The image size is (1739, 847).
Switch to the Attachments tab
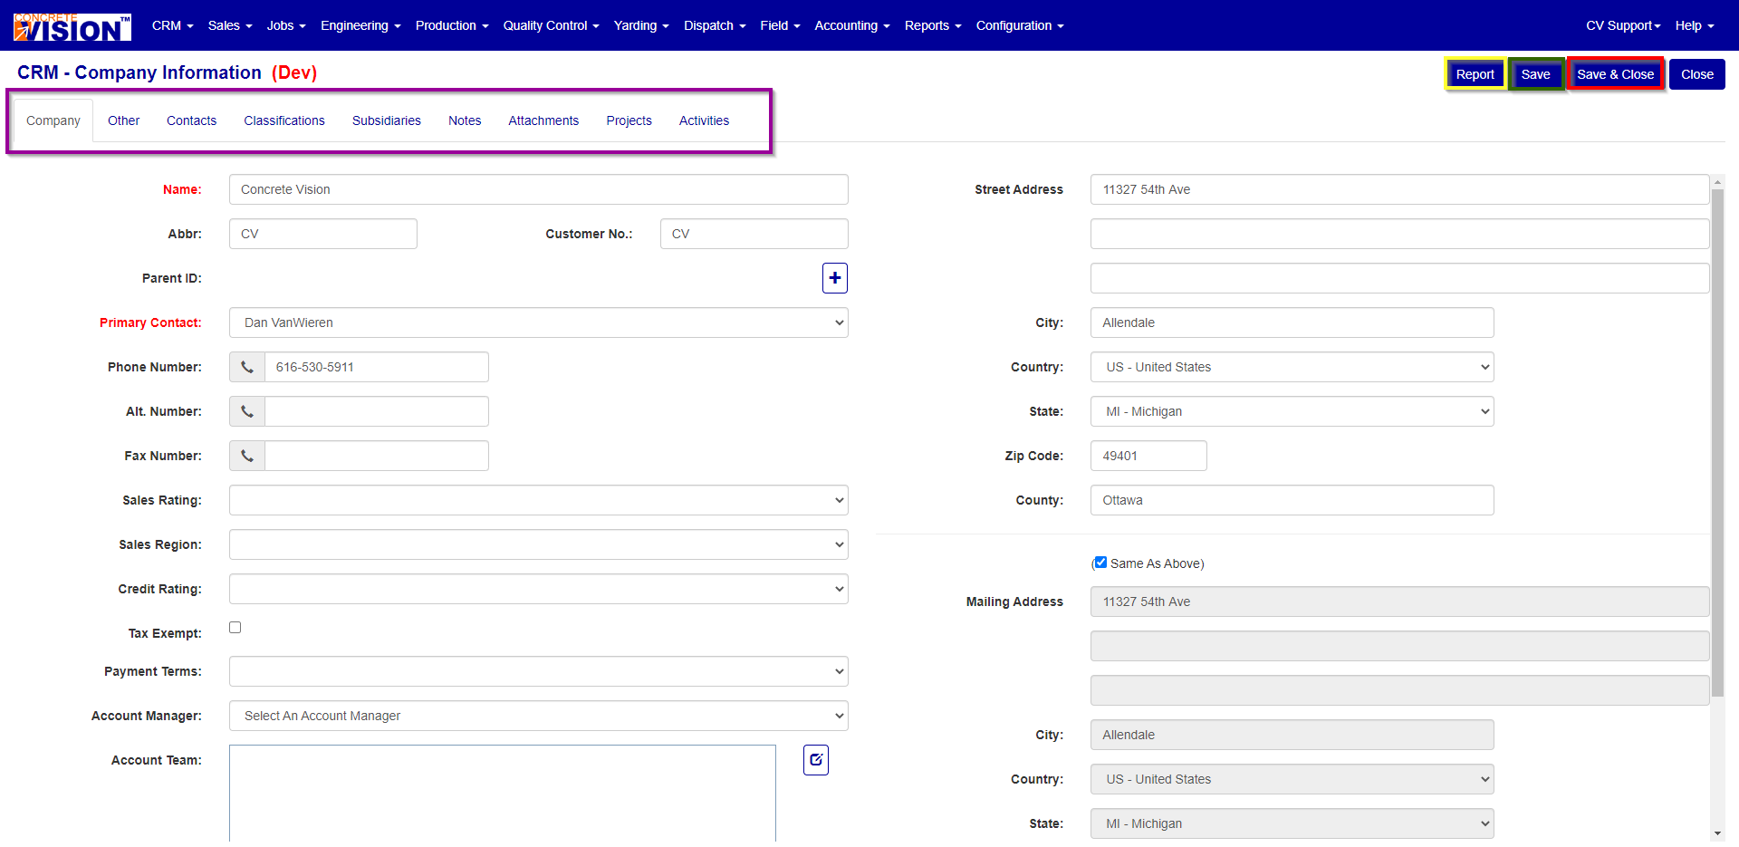tap(543, 120)
